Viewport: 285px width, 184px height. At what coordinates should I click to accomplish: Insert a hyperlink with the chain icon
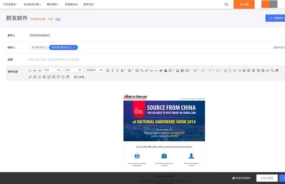[x=268, y=71]
